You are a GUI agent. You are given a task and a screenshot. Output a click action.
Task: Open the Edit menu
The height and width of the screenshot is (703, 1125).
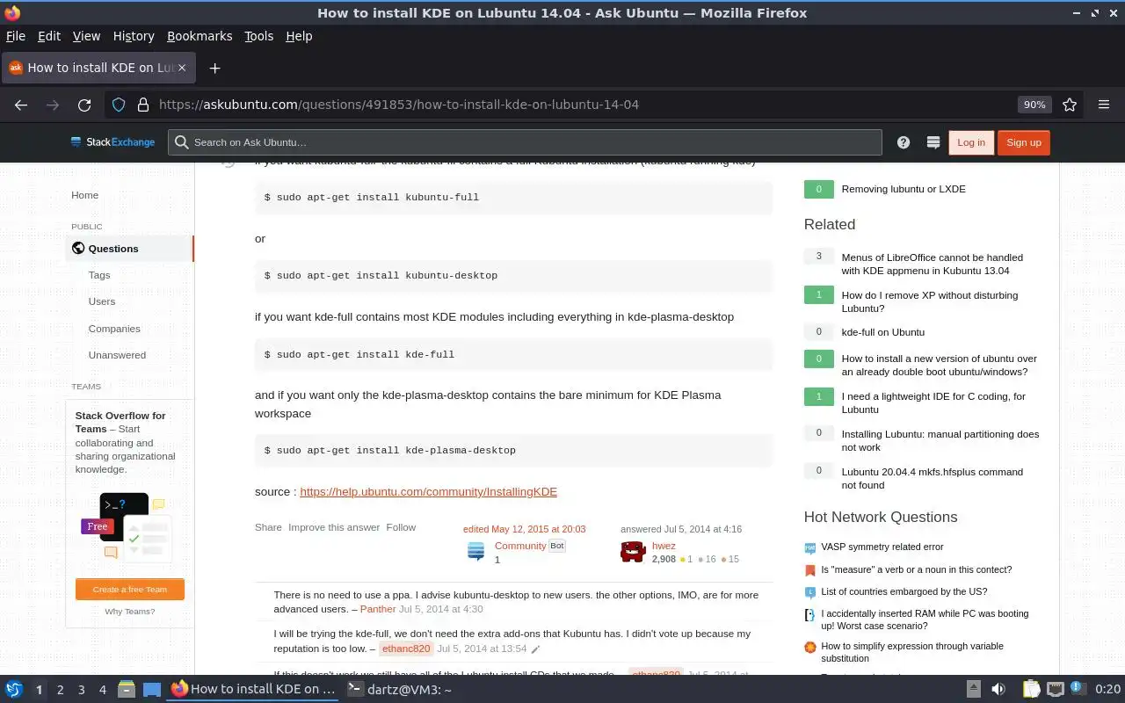(49, 36)
